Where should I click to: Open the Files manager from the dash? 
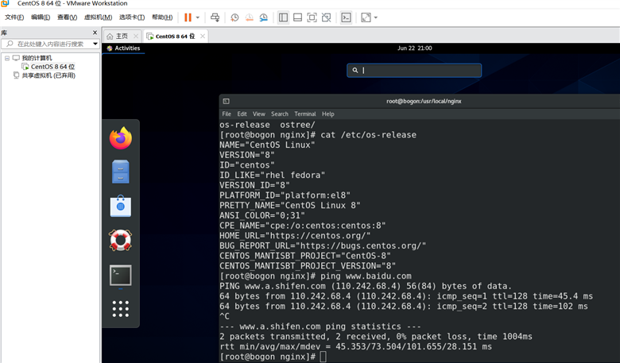click(121, 172)
